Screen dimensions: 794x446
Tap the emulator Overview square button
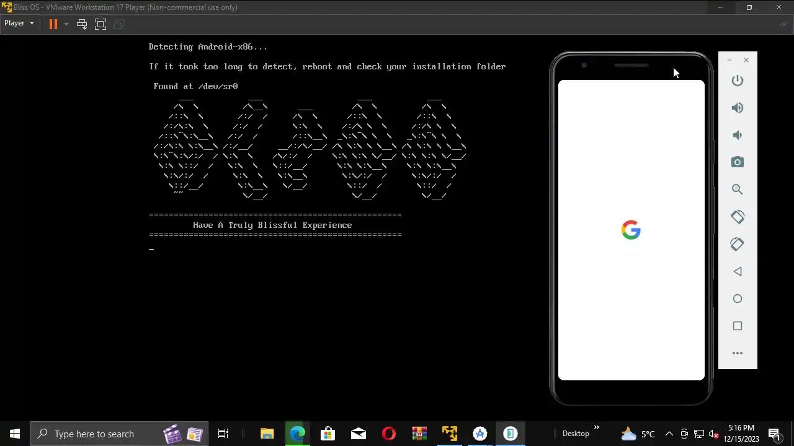pyautogui.click(x=738, y=326)
